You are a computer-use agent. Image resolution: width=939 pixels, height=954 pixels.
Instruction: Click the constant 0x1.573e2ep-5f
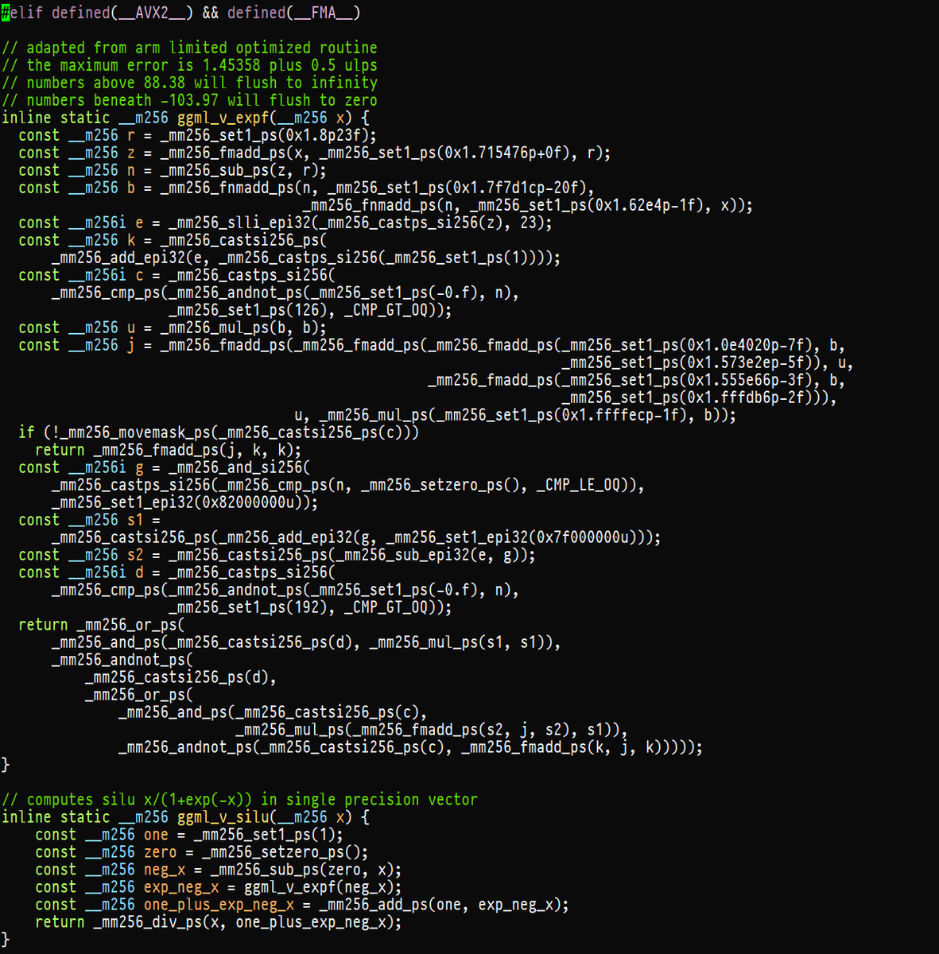click(748, 363)
